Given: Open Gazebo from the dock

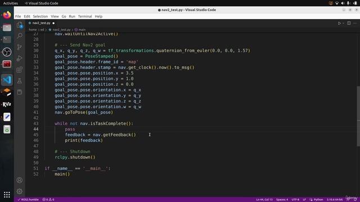Looking at the screenshot, I should click(x=7, y=92).
